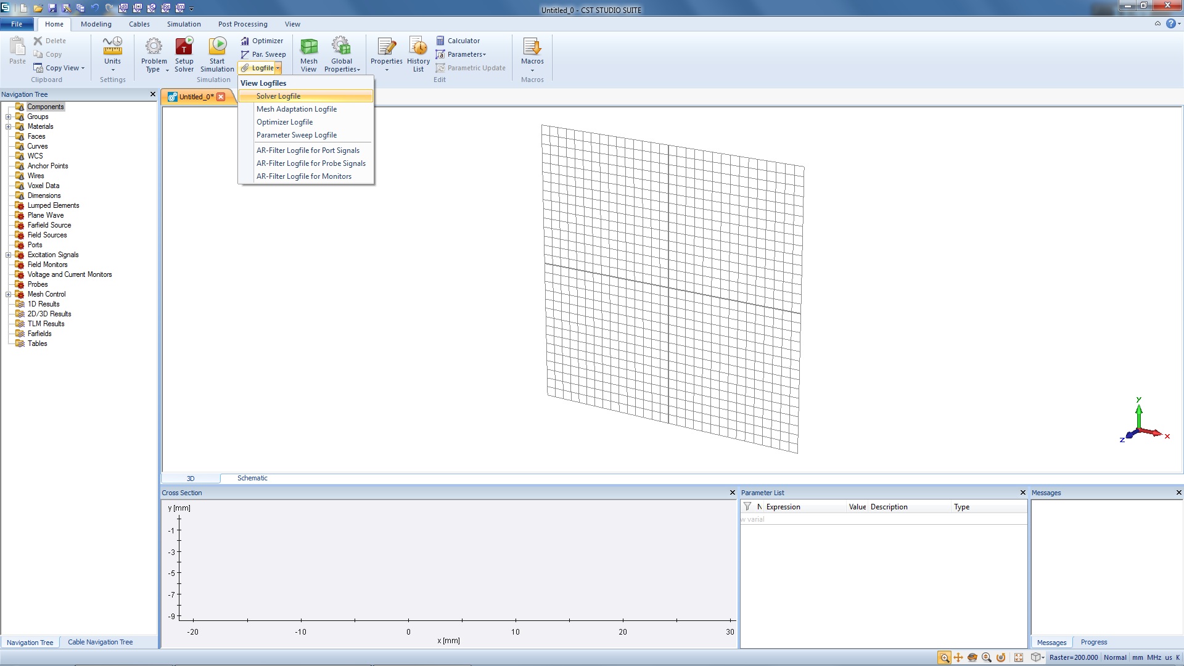Click the Undo arrow in quick access toolbar
Viewport: 1184px width, 666px height.
pyautogui.click(x=95, y=8)
